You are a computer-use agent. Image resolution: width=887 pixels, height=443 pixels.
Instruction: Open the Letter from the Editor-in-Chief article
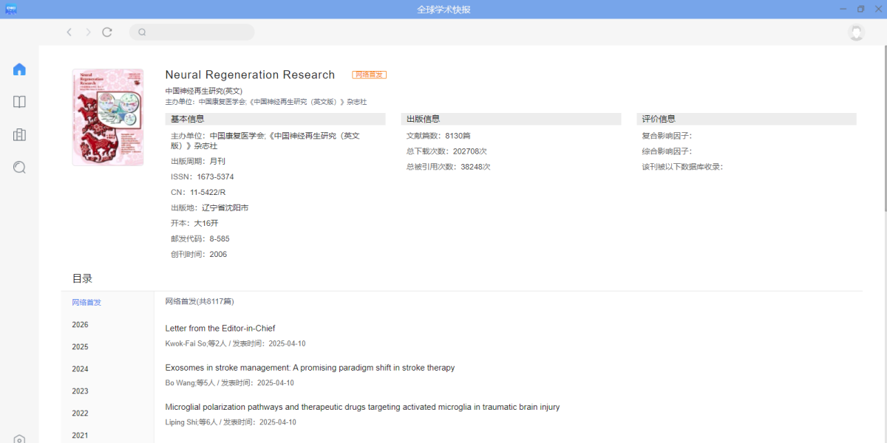(220, 329)
